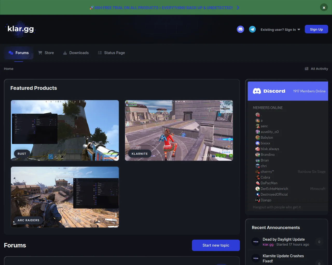Click the arrow chevron in trial banner
Screen dimensions: 332x265
click(238, 8)
